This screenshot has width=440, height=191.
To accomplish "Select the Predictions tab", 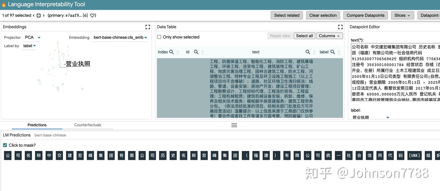I will coord(37,125).
